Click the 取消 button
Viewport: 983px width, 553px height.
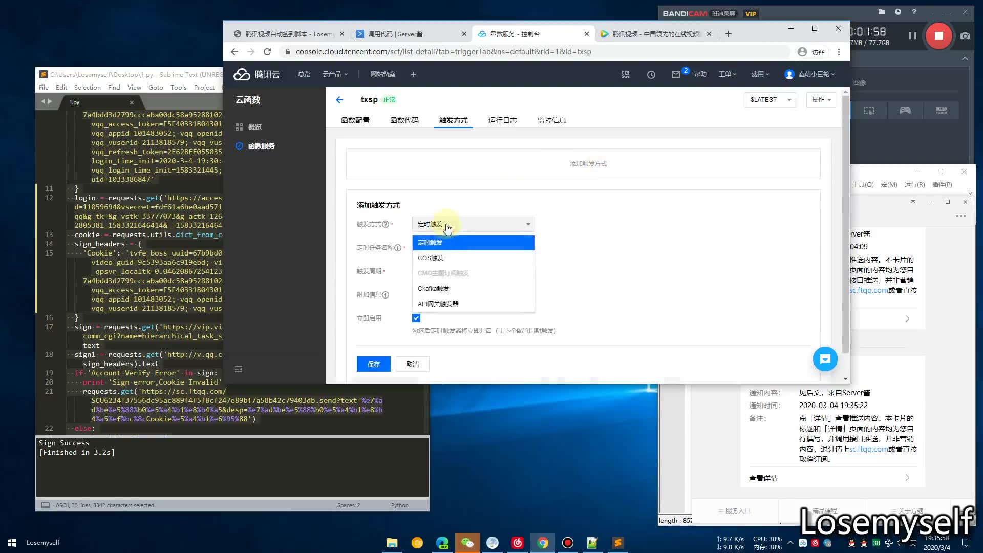tap(413, 364)
